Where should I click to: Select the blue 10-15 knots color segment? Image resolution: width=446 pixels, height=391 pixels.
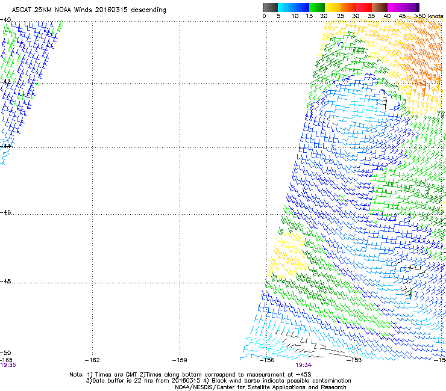coord(301,7)
